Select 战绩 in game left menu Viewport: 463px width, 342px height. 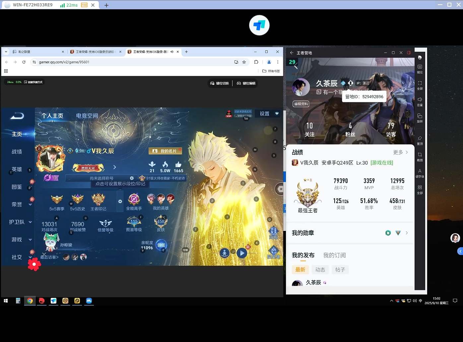[17, 152]
